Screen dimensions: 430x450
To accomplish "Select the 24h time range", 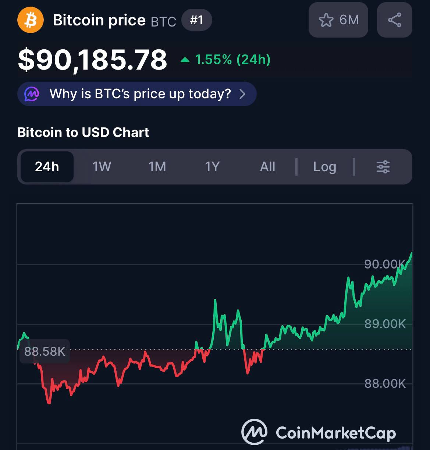I will [47, 167].
